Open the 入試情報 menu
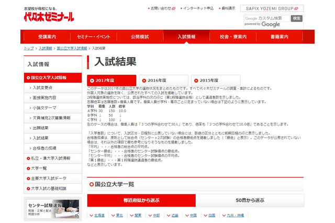335x223 pixels. coord(186,37)
